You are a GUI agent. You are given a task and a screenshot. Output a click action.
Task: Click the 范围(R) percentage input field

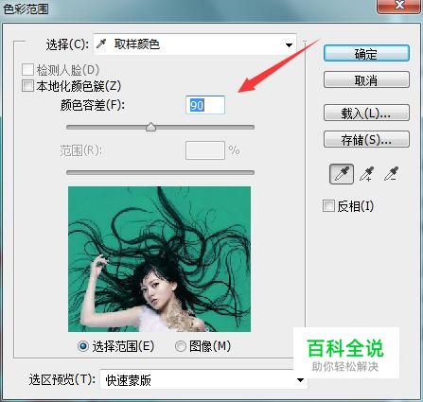[205, 150]
